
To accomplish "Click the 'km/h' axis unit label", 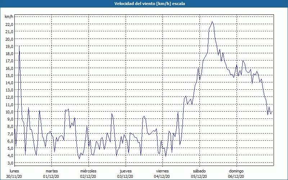I will pos(9,17).
